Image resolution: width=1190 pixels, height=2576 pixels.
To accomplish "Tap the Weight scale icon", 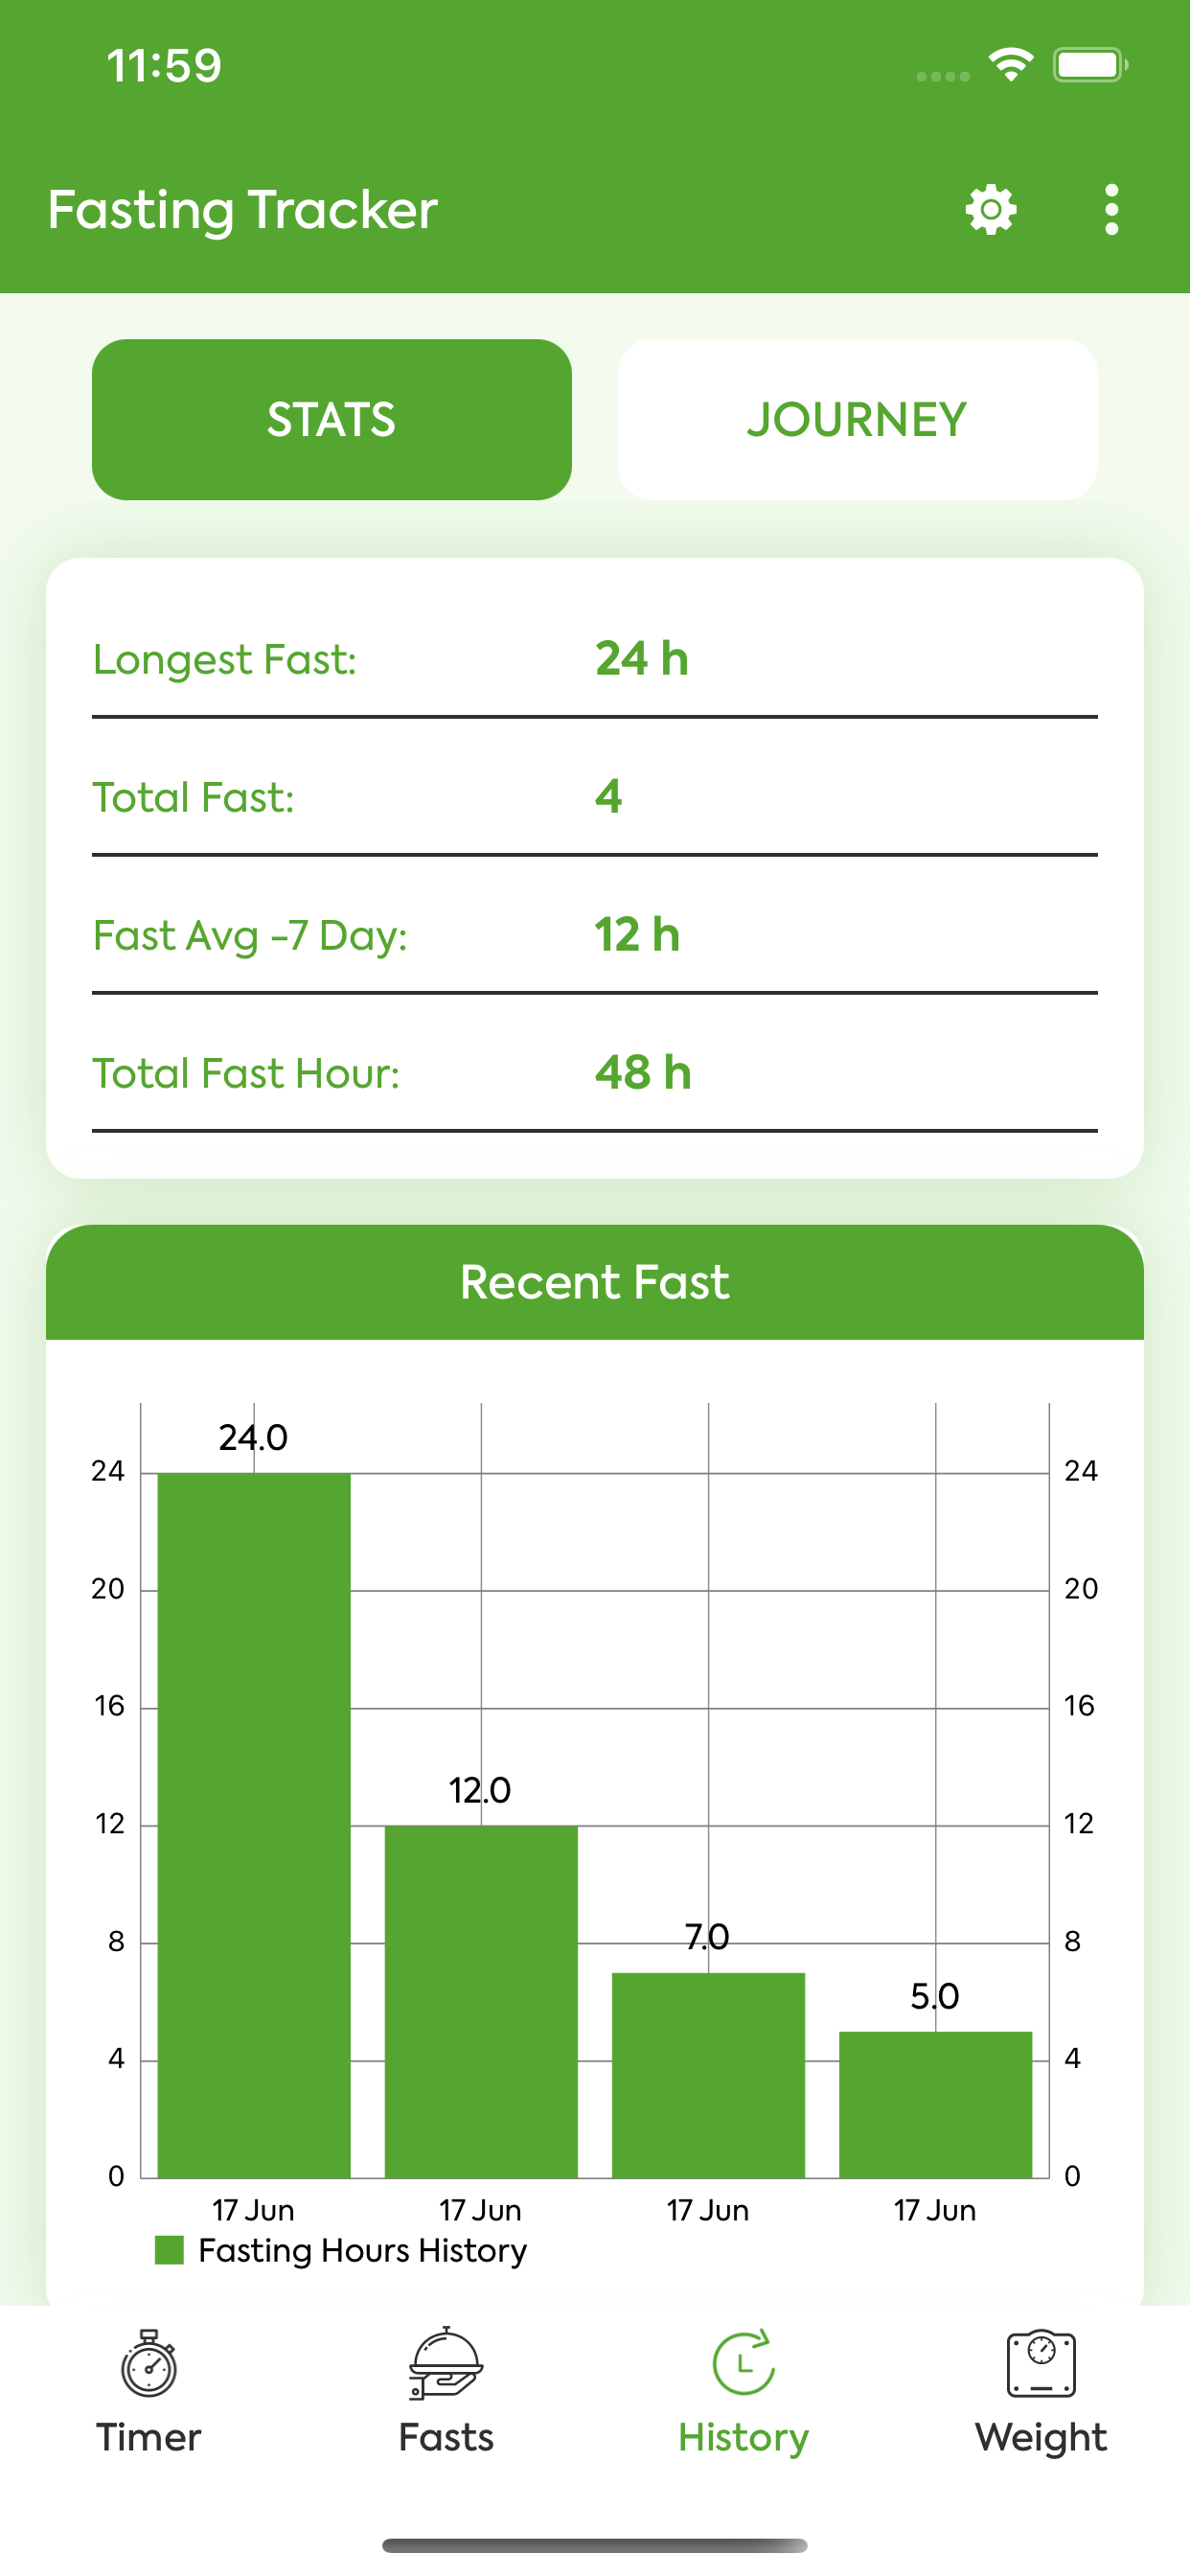I will (1040, 2364).
